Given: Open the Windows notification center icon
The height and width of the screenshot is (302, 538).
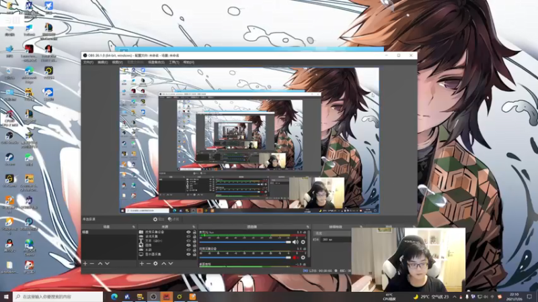Looking at the screenshot, I should pos(529,297).
